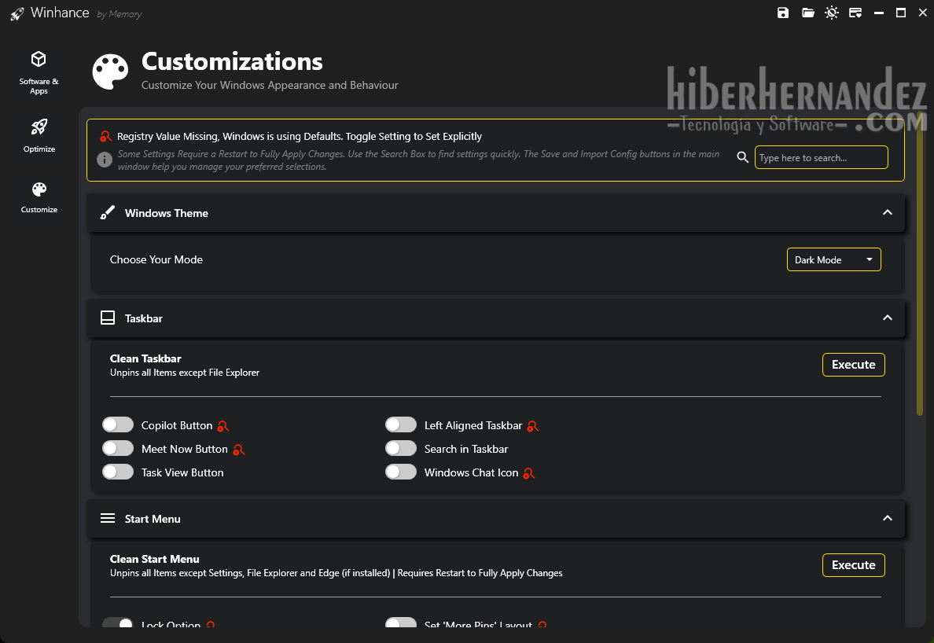Click the donate card-with-heart icon
Image resolution: width=934 pixels, height=643 pixels.
[855, 13]
